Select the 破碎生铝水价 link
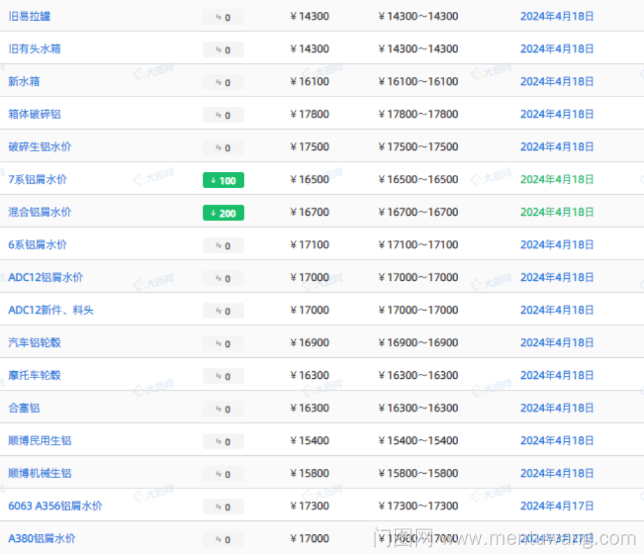The image size is (644, 555). pos(40,146)
